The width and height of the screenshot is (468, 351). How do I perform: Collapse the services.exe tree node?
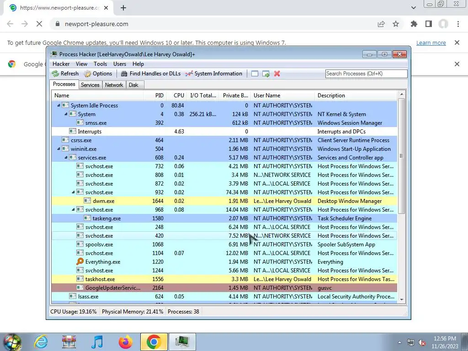tap(66, 157)
